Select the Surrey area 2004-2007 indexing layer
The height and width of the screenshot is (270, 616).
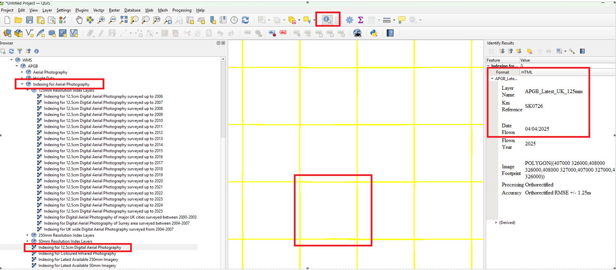point(116,223)
